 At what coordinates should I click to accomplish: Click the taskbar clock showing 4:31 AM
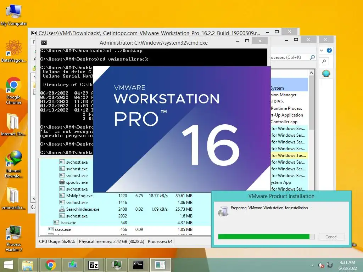[347, 265]
